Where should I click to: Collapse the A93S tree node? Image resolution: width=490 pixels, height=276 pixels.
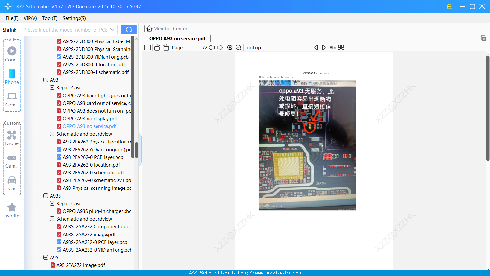pos(46,196)
